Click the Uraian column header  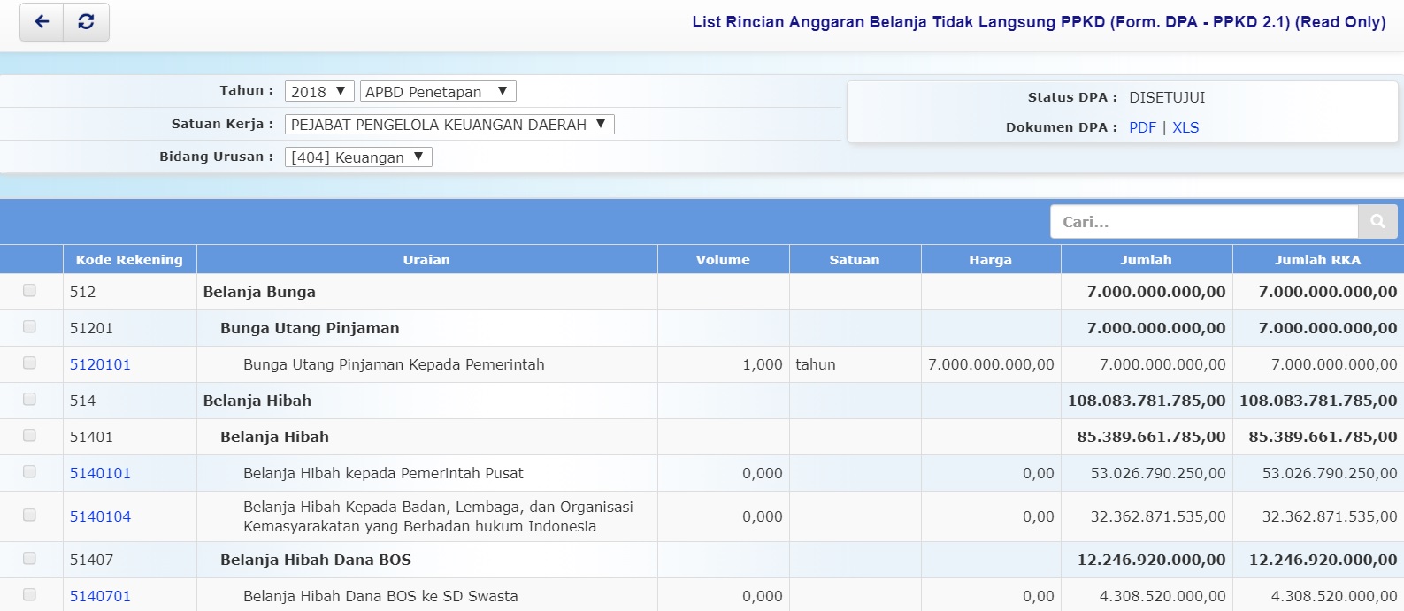[426, 260]
